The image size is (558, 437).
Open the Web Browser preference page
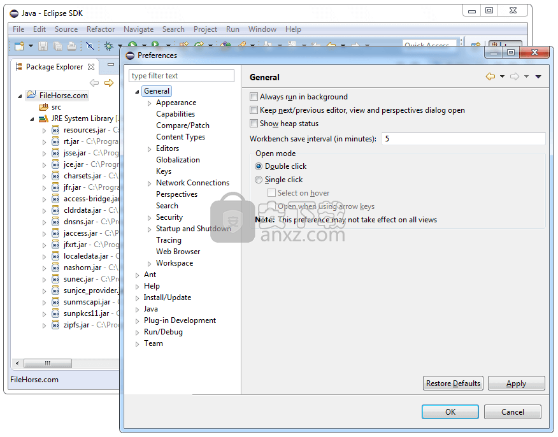178,252
